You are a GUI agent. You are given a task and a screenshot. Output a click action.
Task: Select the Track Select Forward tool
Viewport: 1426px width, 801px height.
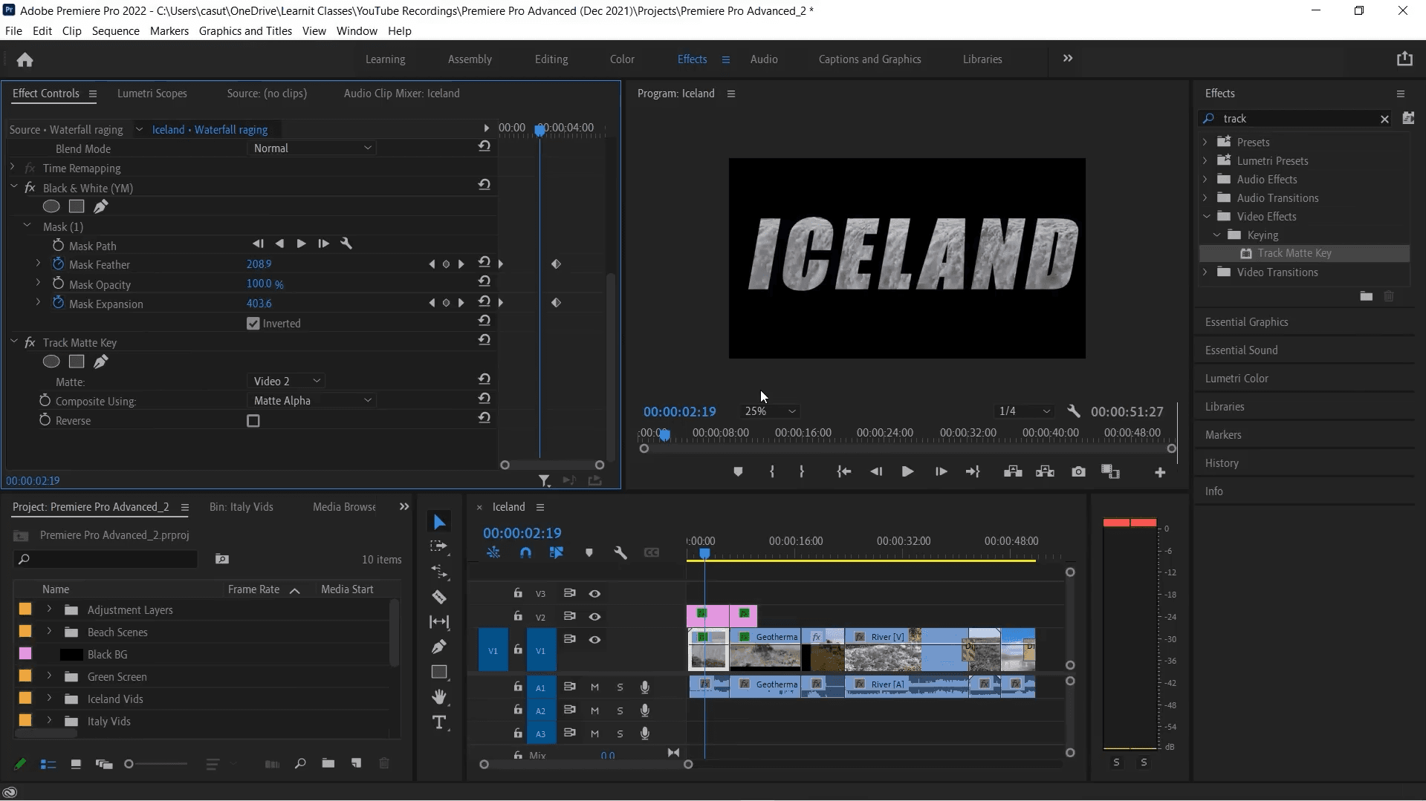(439, 547)
